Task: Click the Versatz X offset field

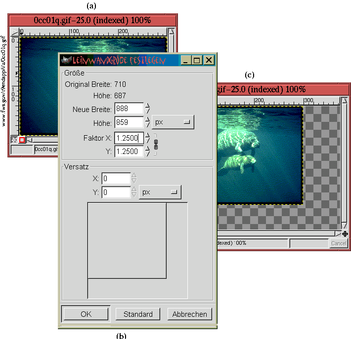Action: [116, 178]
